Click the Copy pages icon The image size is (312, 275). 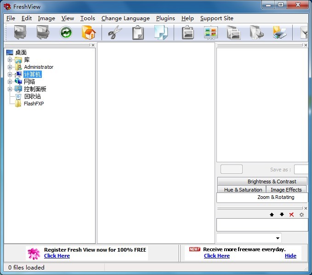pos(161,33)
